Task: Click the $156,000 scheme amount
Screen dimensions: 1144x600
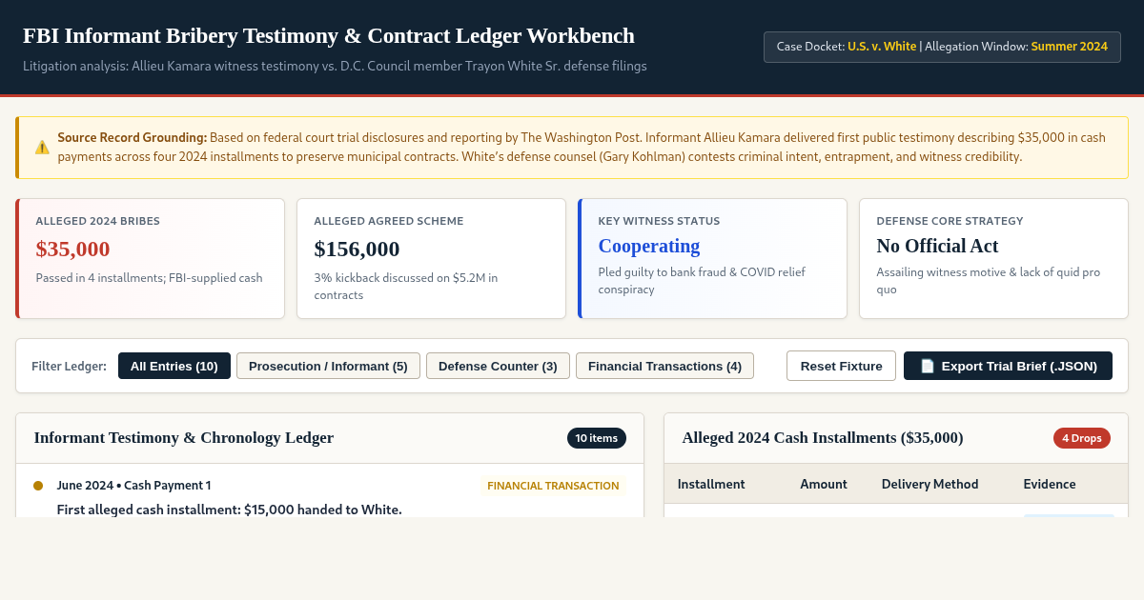Action: (x=357, y=249)
